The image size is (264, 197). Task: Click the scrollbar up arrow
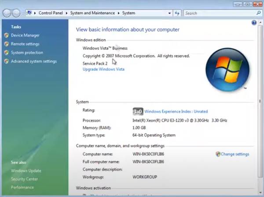260,22
